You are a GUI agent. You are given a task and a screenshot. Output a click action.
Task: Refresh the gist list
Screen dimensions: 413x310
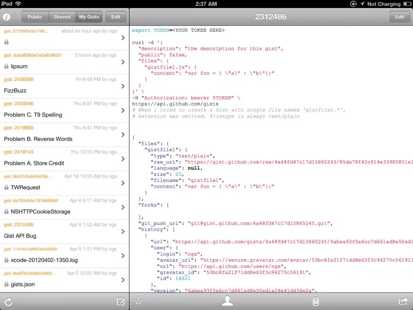(8, 302)
